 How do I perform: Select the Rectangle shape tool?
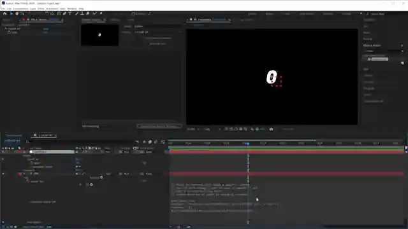coord(59,14)
